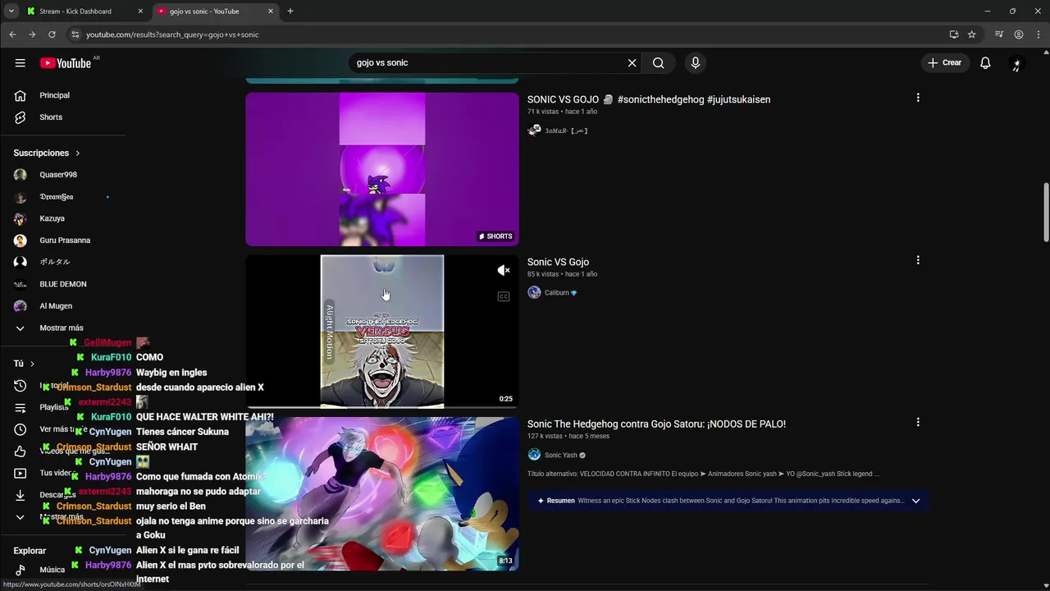Image resolution: width=1050 pixels, height=591 pixels.
Task: Close the Kick Dashboard tab
Action: tap(140, 11)
